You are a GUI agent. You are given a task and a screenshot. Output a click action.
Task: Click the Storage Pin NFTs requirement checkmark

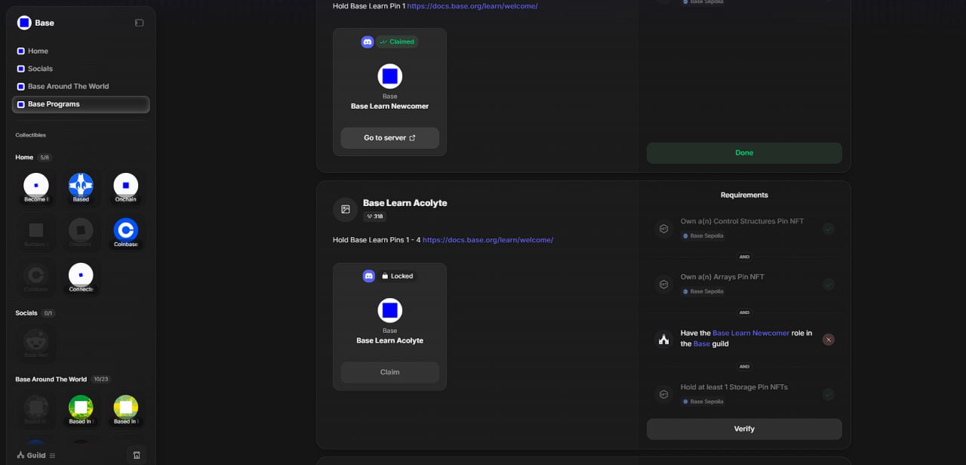[828, 394]
